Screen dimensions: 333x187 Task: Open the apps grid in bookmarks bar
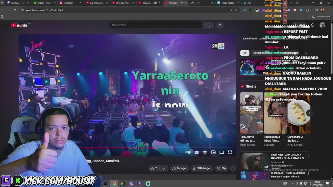point(2,17)
